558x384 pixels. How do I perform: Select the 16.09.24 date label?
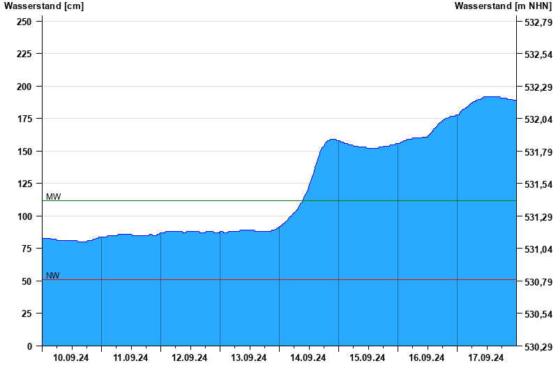[x=426, y=357]
